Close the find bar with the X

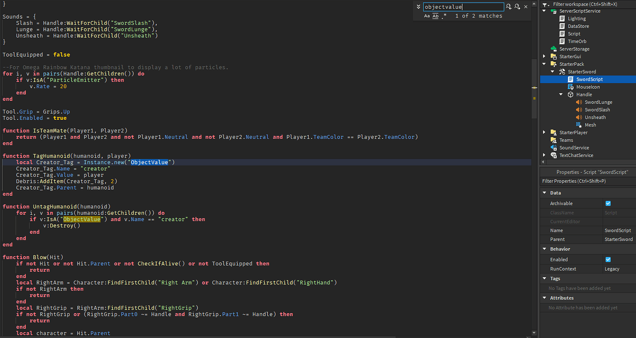(x=525, y=6)
